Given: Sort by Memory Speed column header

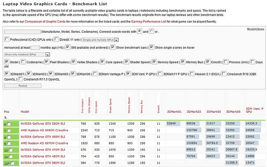Looking at the screenshot, I should coord(129,105).
